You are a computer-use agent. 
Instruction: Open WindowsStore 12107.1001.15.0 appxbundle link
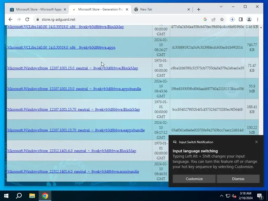pyautogui.click(x=74, y=89)
